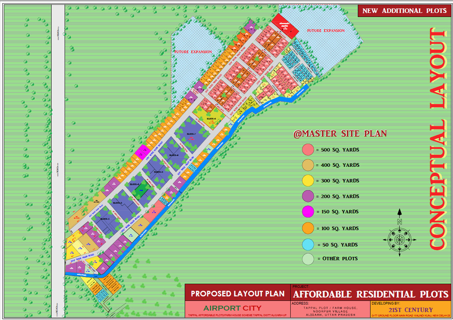Click the red plot at the top of the layout
Viewport: 453px width, 320px height.
pyautogui.click(x=285, y=26)
